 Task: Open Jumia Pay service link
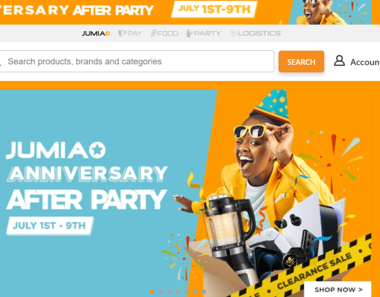pyautogui.click(x=130, y=33)
